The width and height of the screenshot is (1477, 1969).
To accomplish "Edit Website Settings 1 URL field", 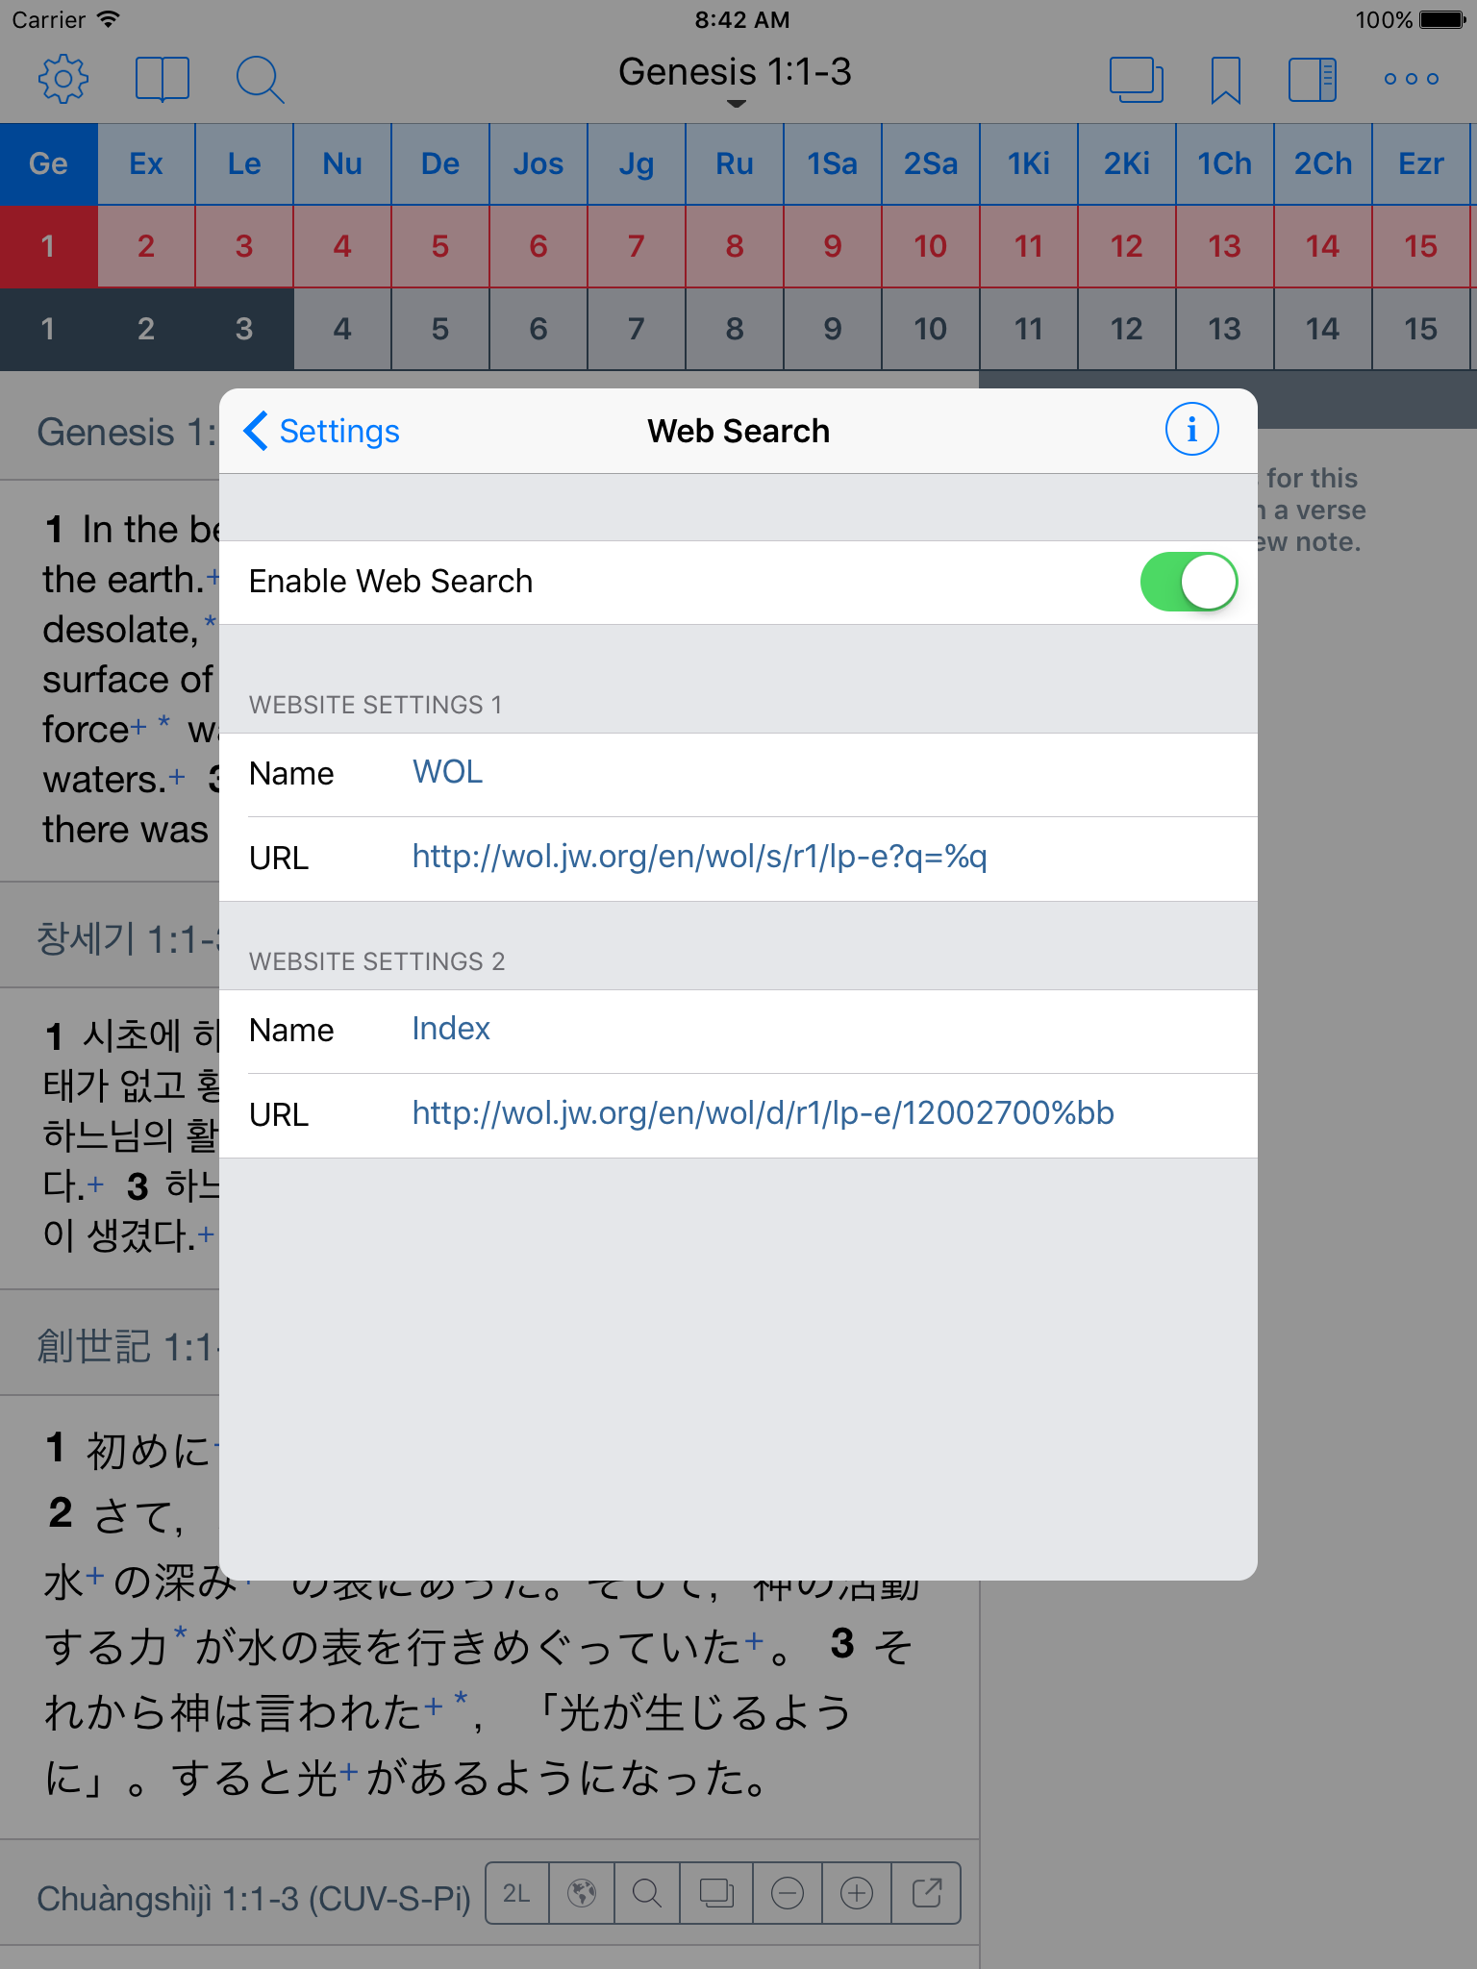I will point(827,857).
